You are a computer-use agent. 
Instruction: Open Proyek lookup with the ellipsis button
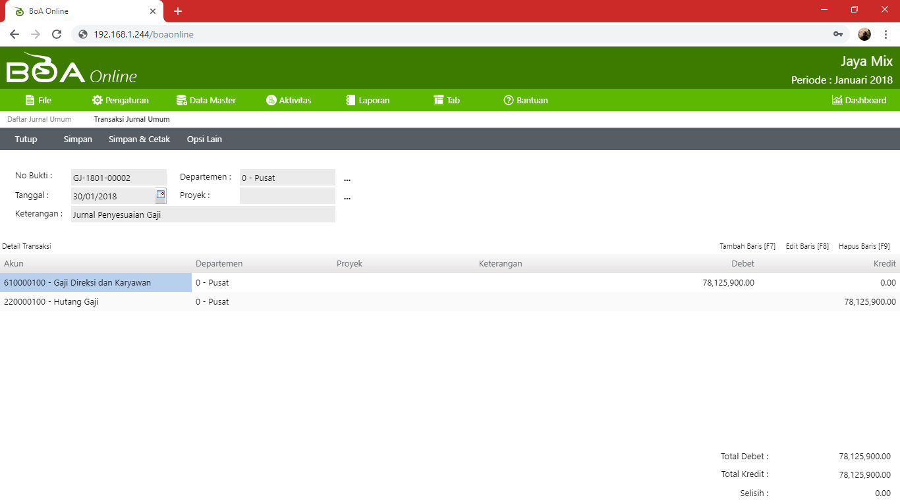347,197
